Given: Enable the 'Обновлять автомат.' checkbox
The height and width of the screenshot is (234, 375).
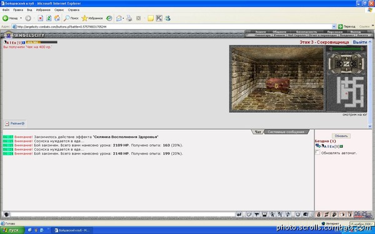Looking at the screenshot, I should pyautogui.click(x=317, y=152).
